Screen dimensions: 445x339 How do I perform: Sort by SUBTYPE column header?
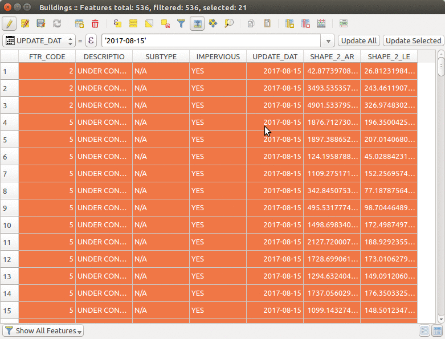[161, 56]
